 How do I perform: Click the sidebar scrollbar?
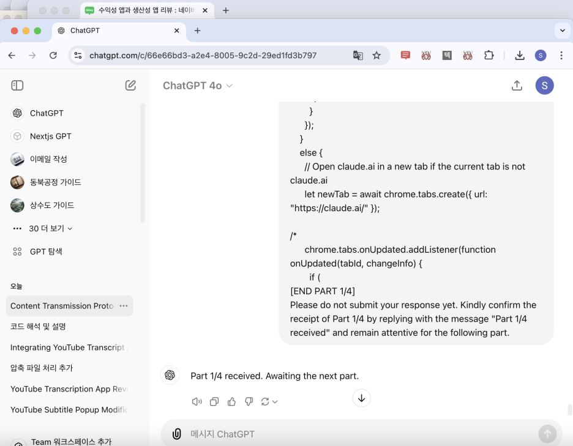tap(143, 163)
